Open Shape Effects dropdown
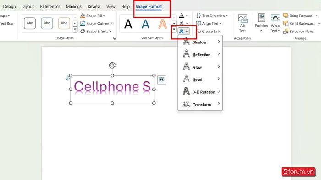The width and height of the screenshot is (321, 180). click(x=96, y=31)
